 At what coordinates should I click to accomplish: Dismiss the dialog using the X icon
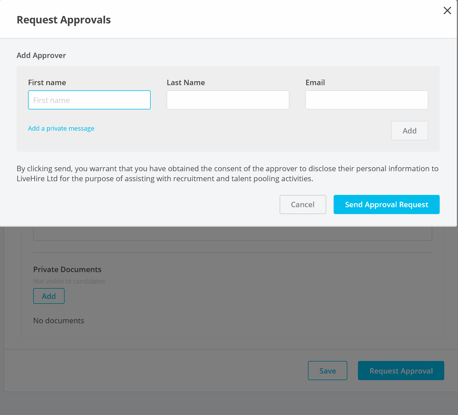tap(447, 11)
